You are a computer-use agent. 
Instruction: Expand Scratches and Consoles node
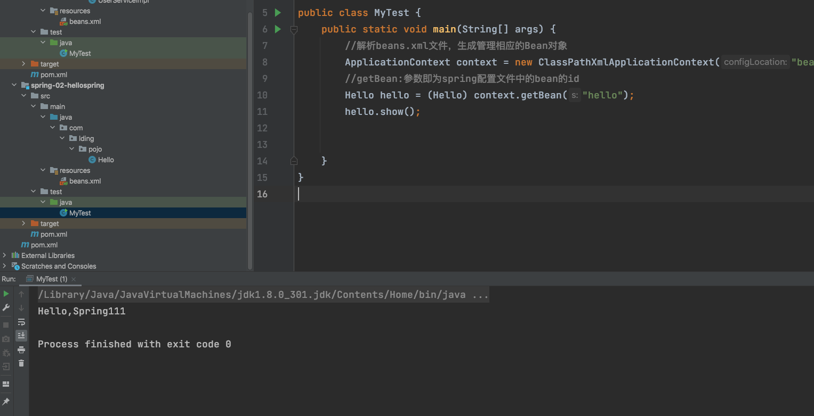pos(5,266)
